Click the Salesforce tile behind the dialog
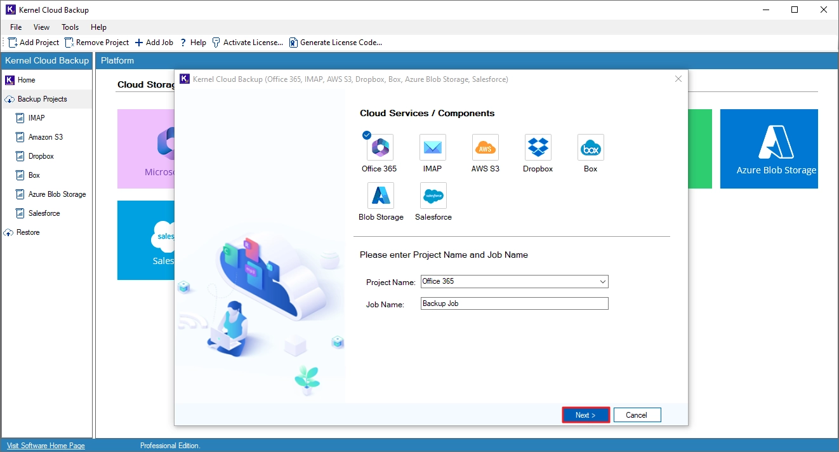This screenshot has width=839, height=452. (x=146, y=241)
